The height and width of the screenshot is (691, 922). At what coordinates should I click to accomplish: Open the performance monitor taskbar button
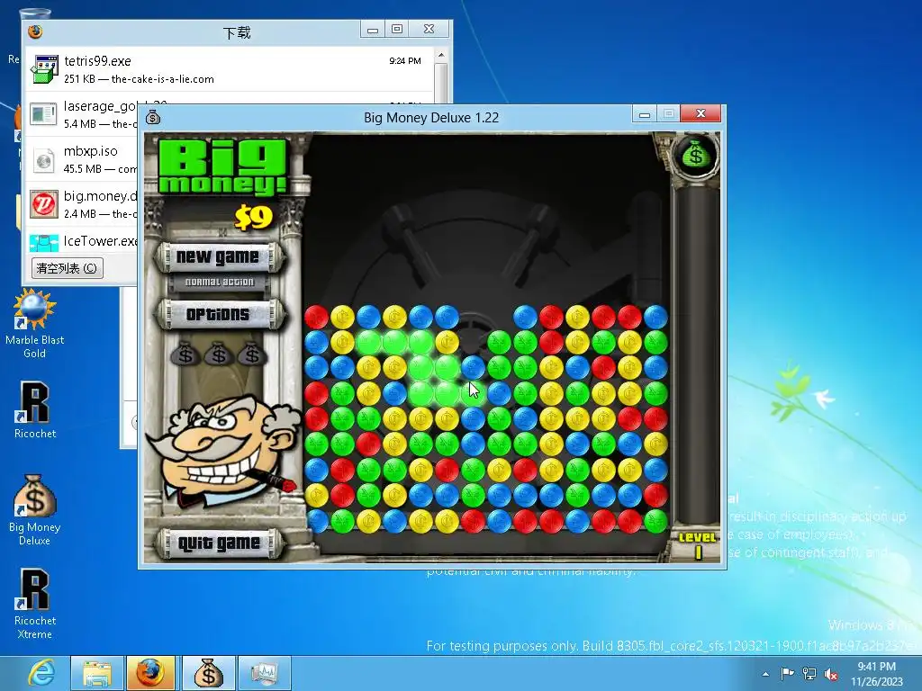(x=264, y=673)
